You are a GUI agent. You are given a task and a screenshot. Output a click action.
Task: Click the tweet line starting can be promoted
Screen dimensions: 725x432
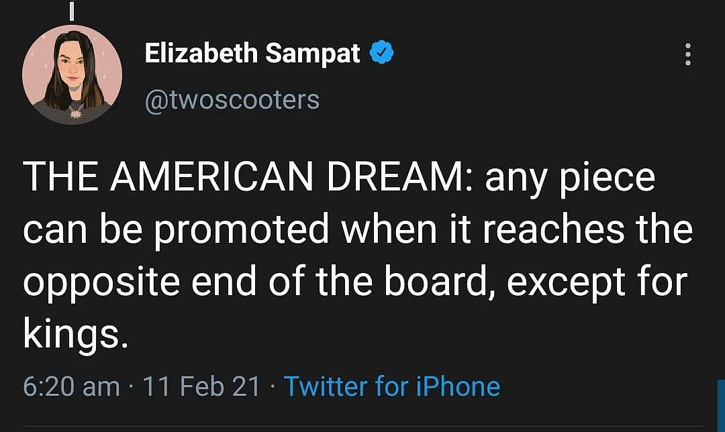[x=357, y=229]
